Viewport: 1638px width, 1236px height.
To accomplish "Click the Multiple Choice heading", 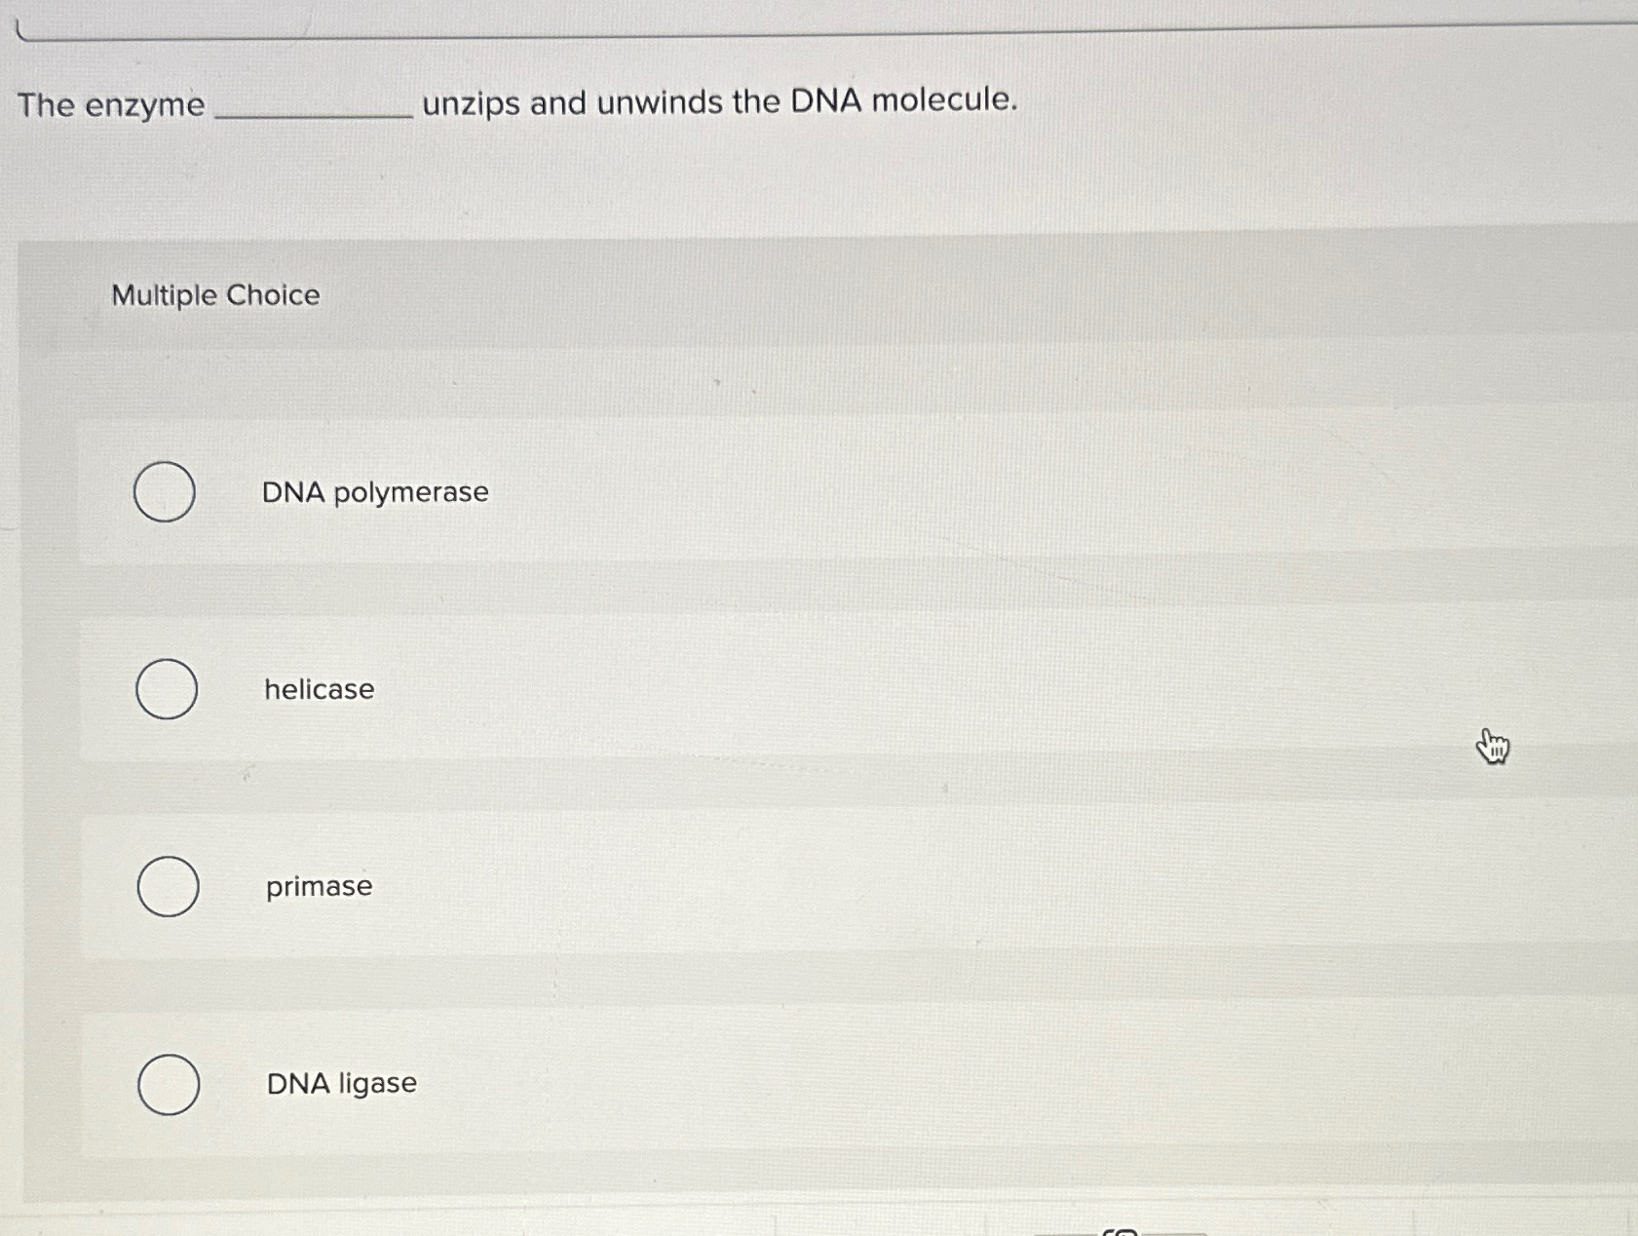I will pos(213,294).
